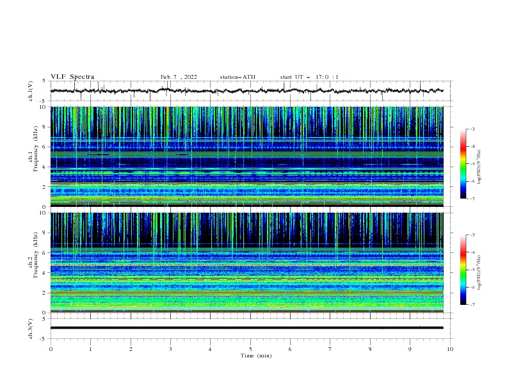
Task: Click the "6" kHz tick of ch.2 spectrogram
Action: coord(44,253)
